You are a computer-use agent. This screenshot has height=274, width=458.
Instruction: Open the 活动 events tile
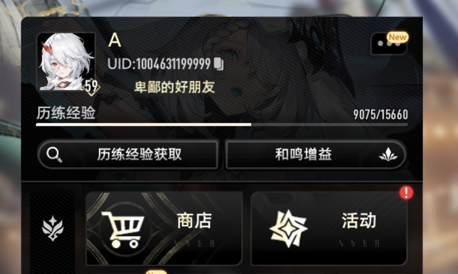click(x=329, y=228)
